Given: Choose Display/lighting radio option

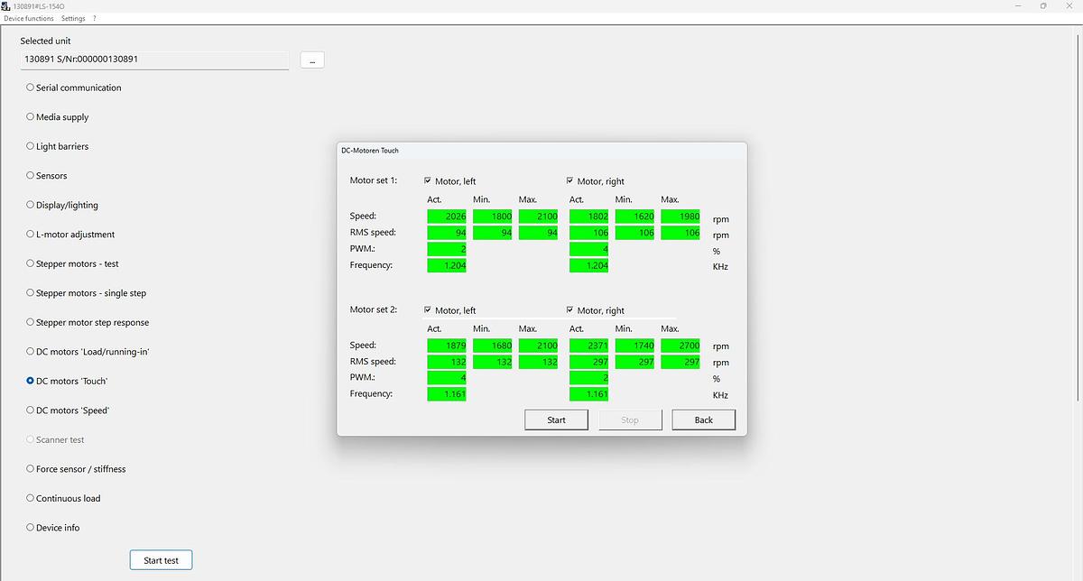Looking at the screenshot, I should 31,205.
